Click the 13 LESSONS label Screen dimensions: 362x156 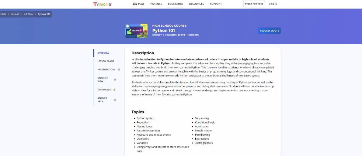click(x=193, y=35)
